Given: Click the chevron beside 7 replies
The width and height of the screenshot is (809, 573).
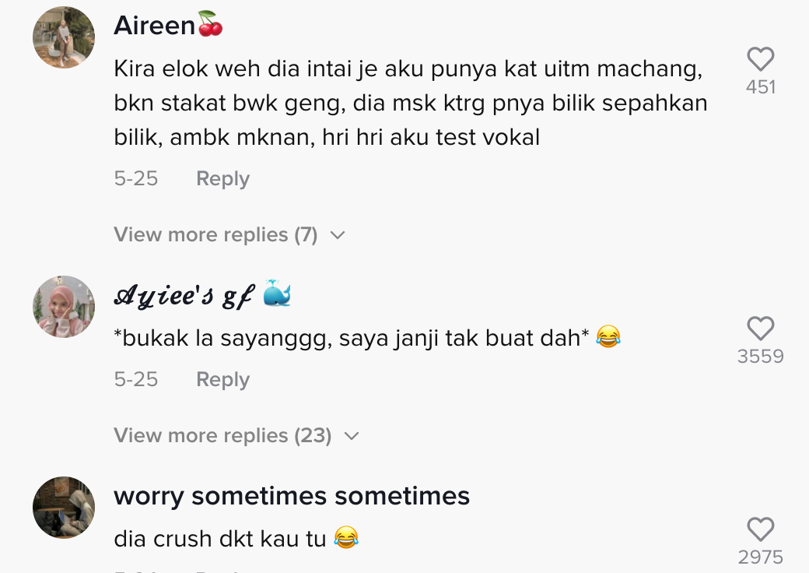Looking at the screenshot, I should click(x=338, y=235).
